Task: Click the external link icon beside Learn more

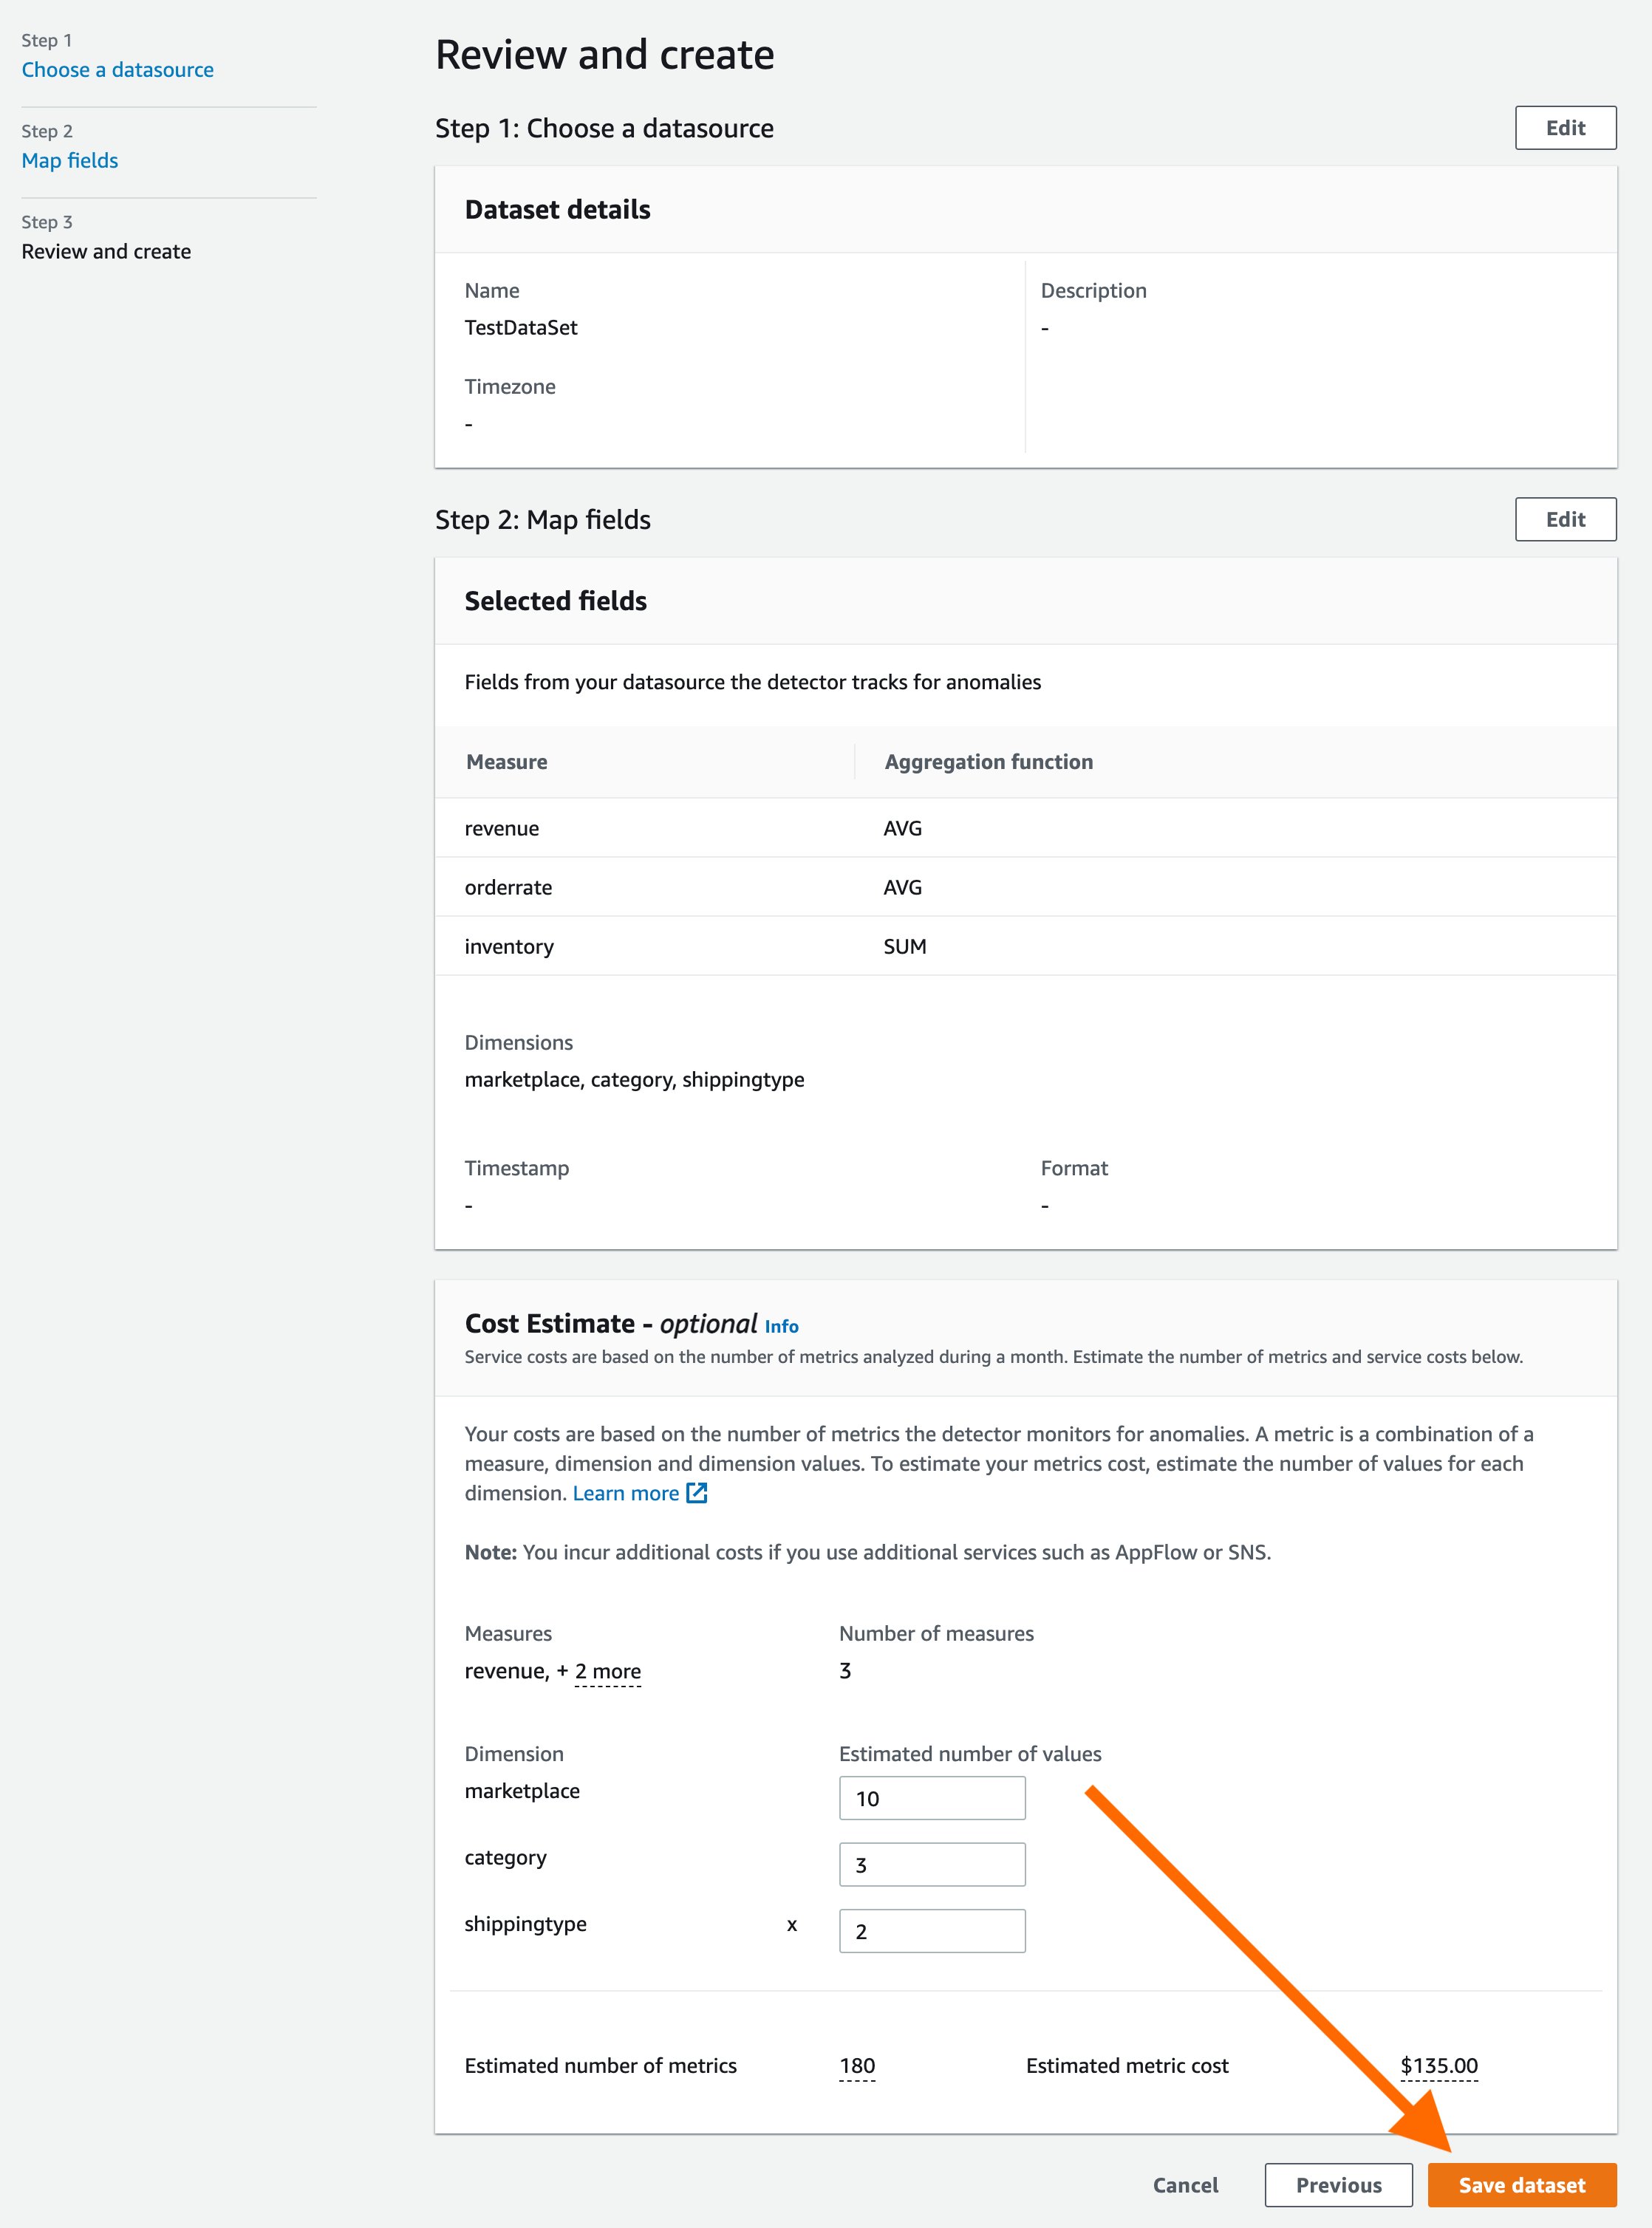Action: tap(697, 1493)
